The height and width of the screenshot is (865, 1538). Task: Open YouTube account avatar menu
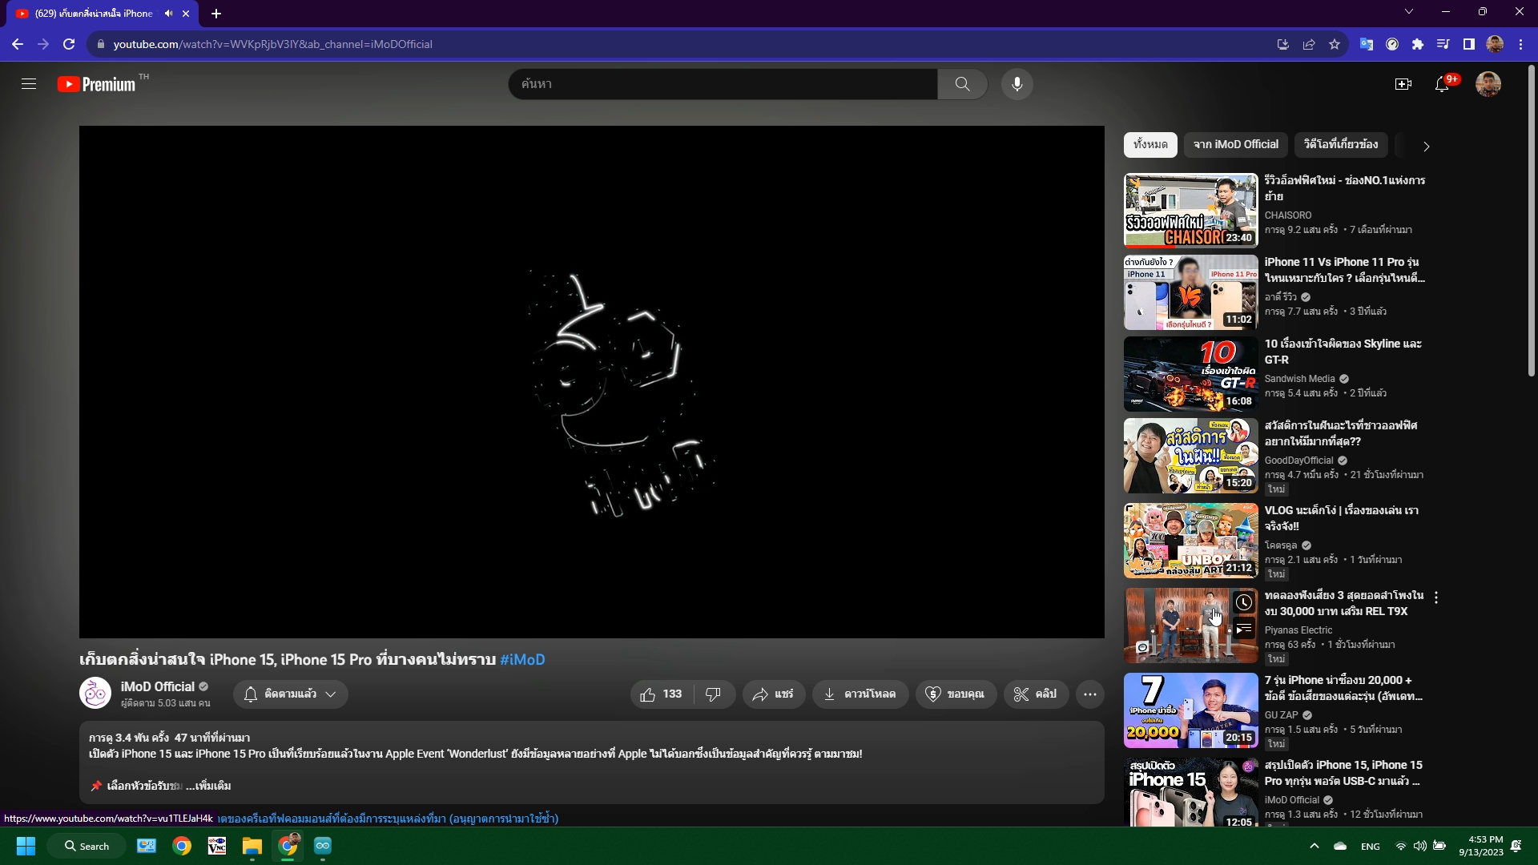(1488, 84)
